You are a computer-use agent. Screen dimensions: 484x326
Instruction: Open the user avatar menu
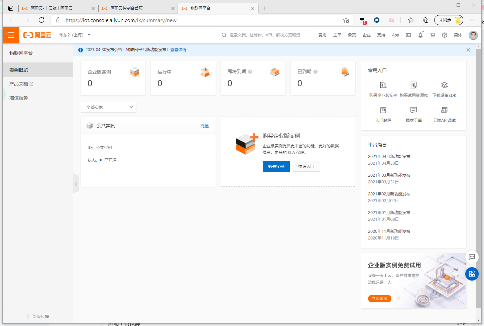473,35
